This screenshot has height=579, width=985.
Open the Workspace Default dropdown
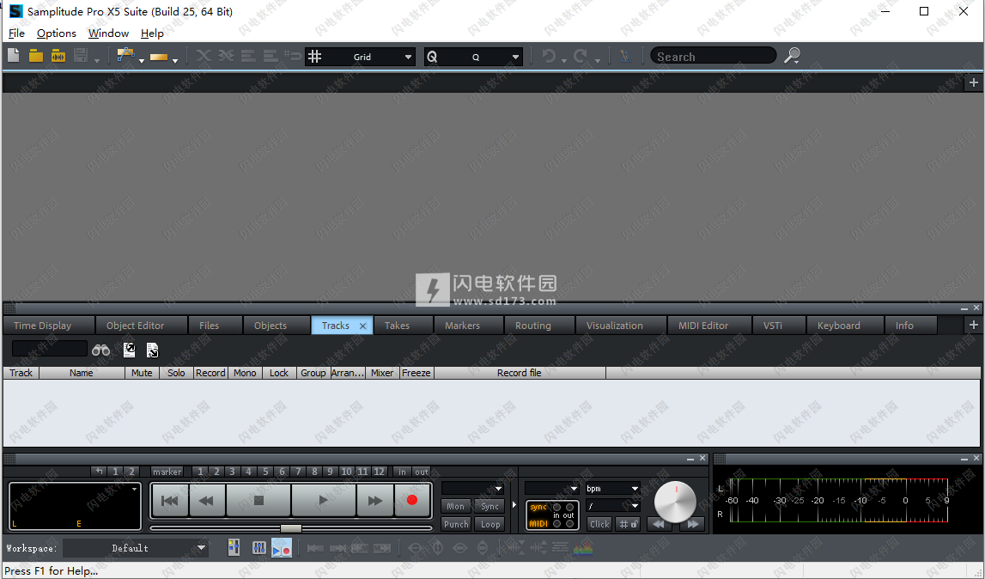(x=201, y=547)
